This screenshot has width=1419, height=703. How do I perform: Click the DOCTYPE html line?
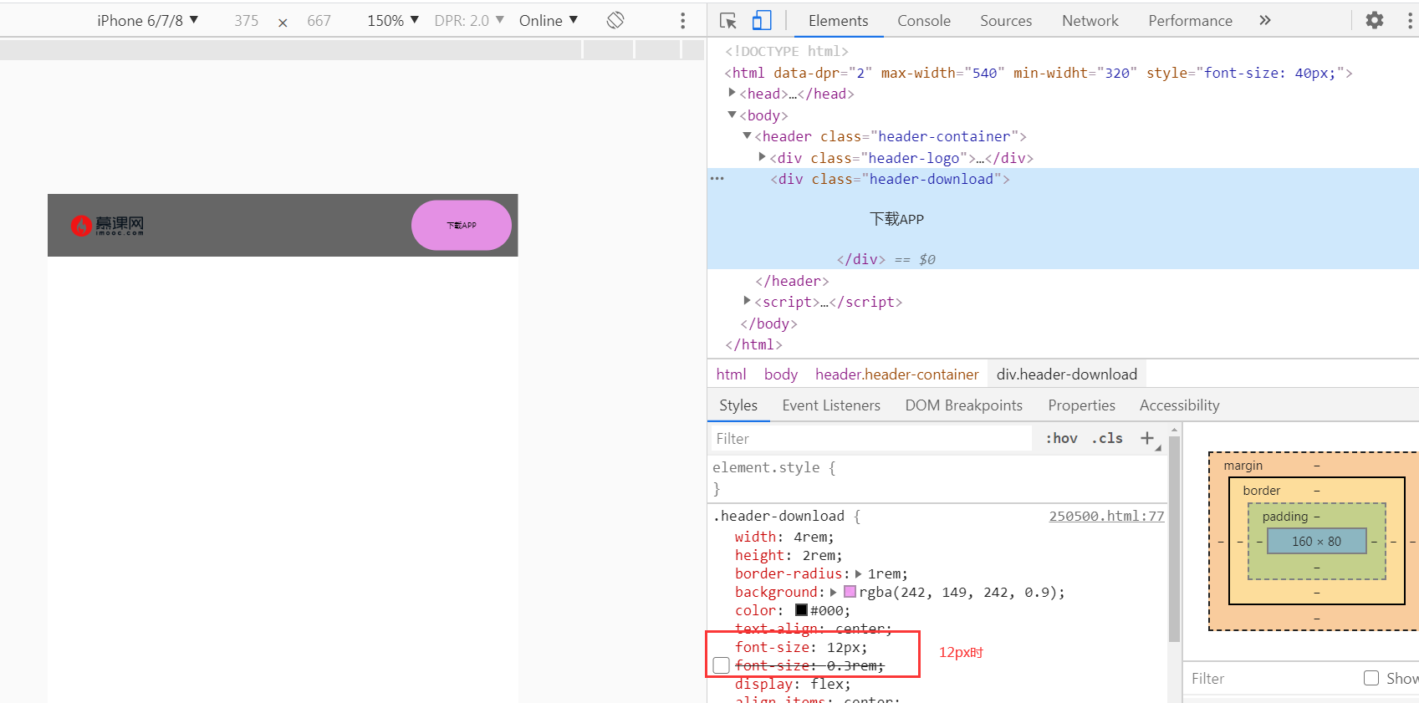coord(786,51)
